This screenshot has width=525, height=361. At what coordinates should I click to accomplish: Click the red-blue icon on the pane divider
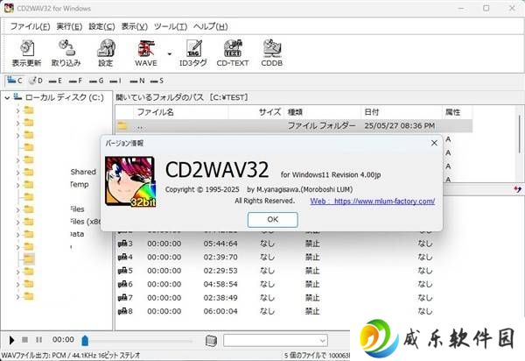518,190
